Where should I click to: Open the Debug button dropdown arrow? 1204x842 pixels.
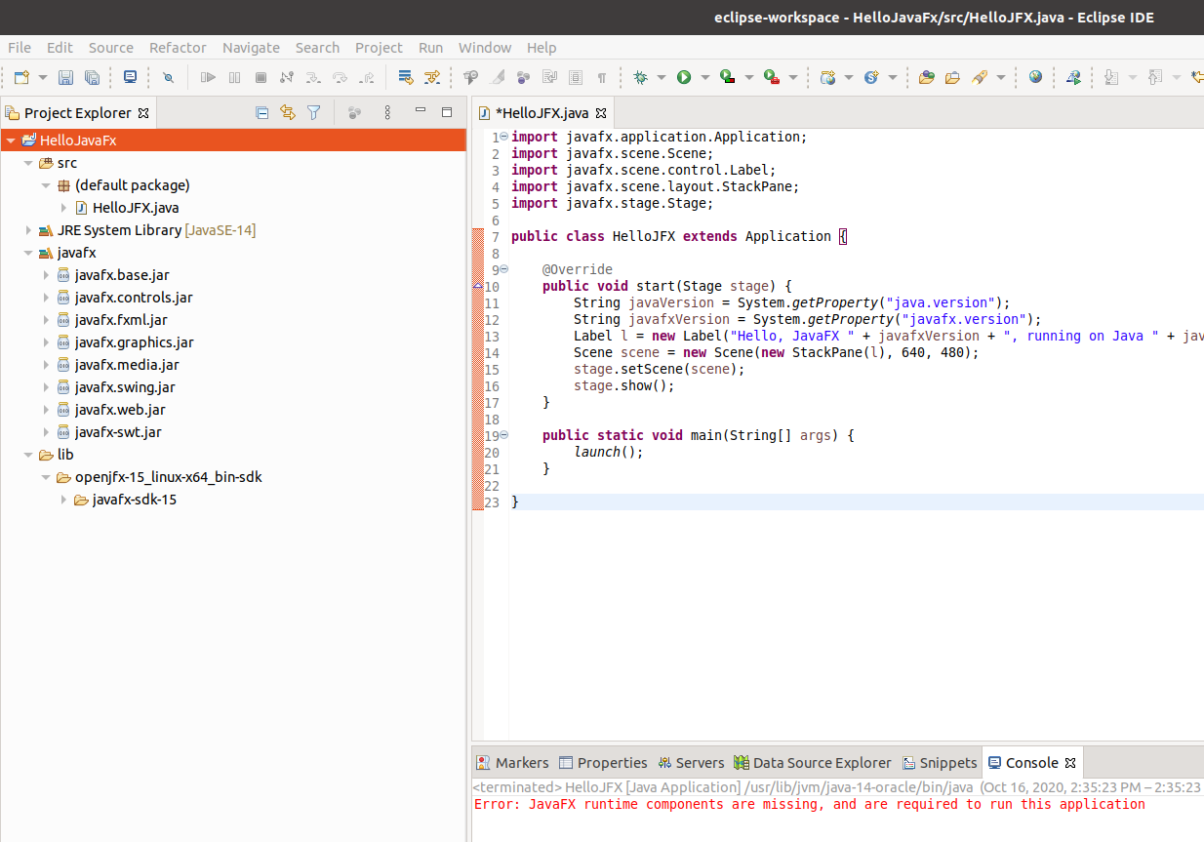pos(662,77)
